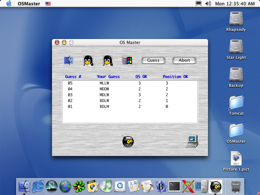The width and height of the screenshot is (260, 195).
Task: Launch iTunes from the Dock
Action: click(x=106, y=186)
